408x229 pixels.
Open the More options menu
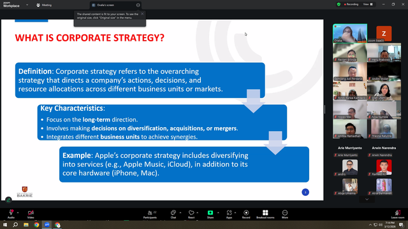pyautogui.click(x=285, y=214)
